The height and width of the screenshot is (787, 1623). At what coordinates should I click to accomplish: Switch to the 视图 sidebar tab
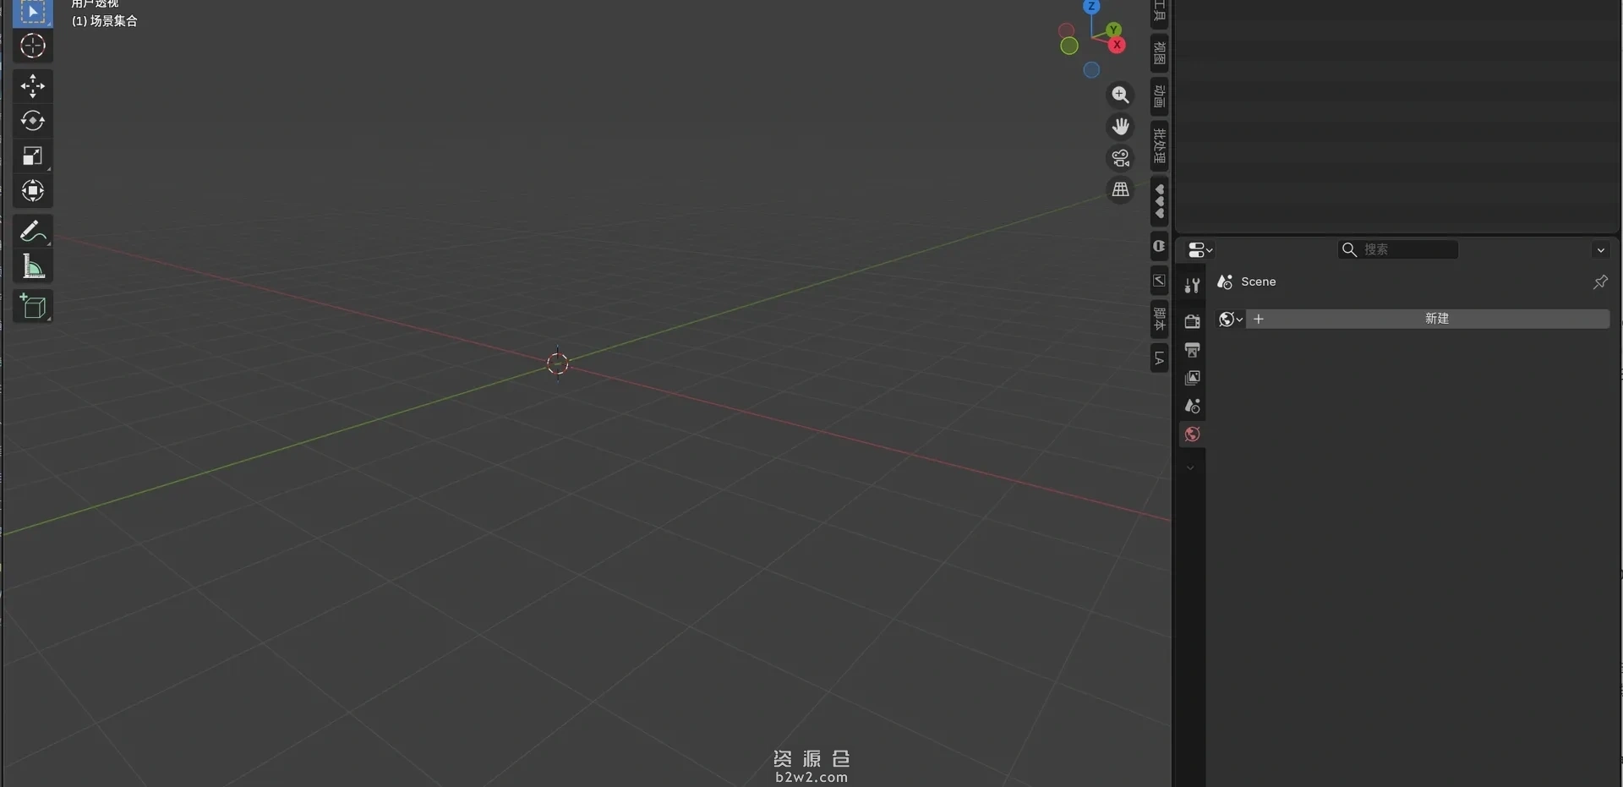coord(1159,52)
